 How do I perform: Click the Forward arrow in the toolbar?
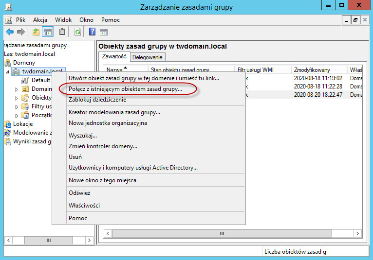[x=21, y=32]
